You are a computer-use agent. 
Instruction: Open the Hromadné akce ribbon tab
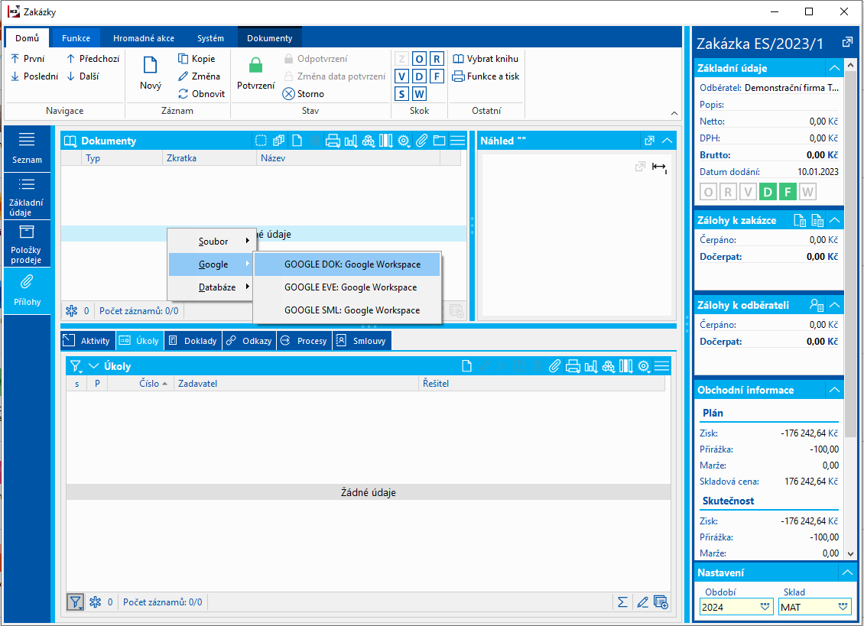tap(144, 38)
